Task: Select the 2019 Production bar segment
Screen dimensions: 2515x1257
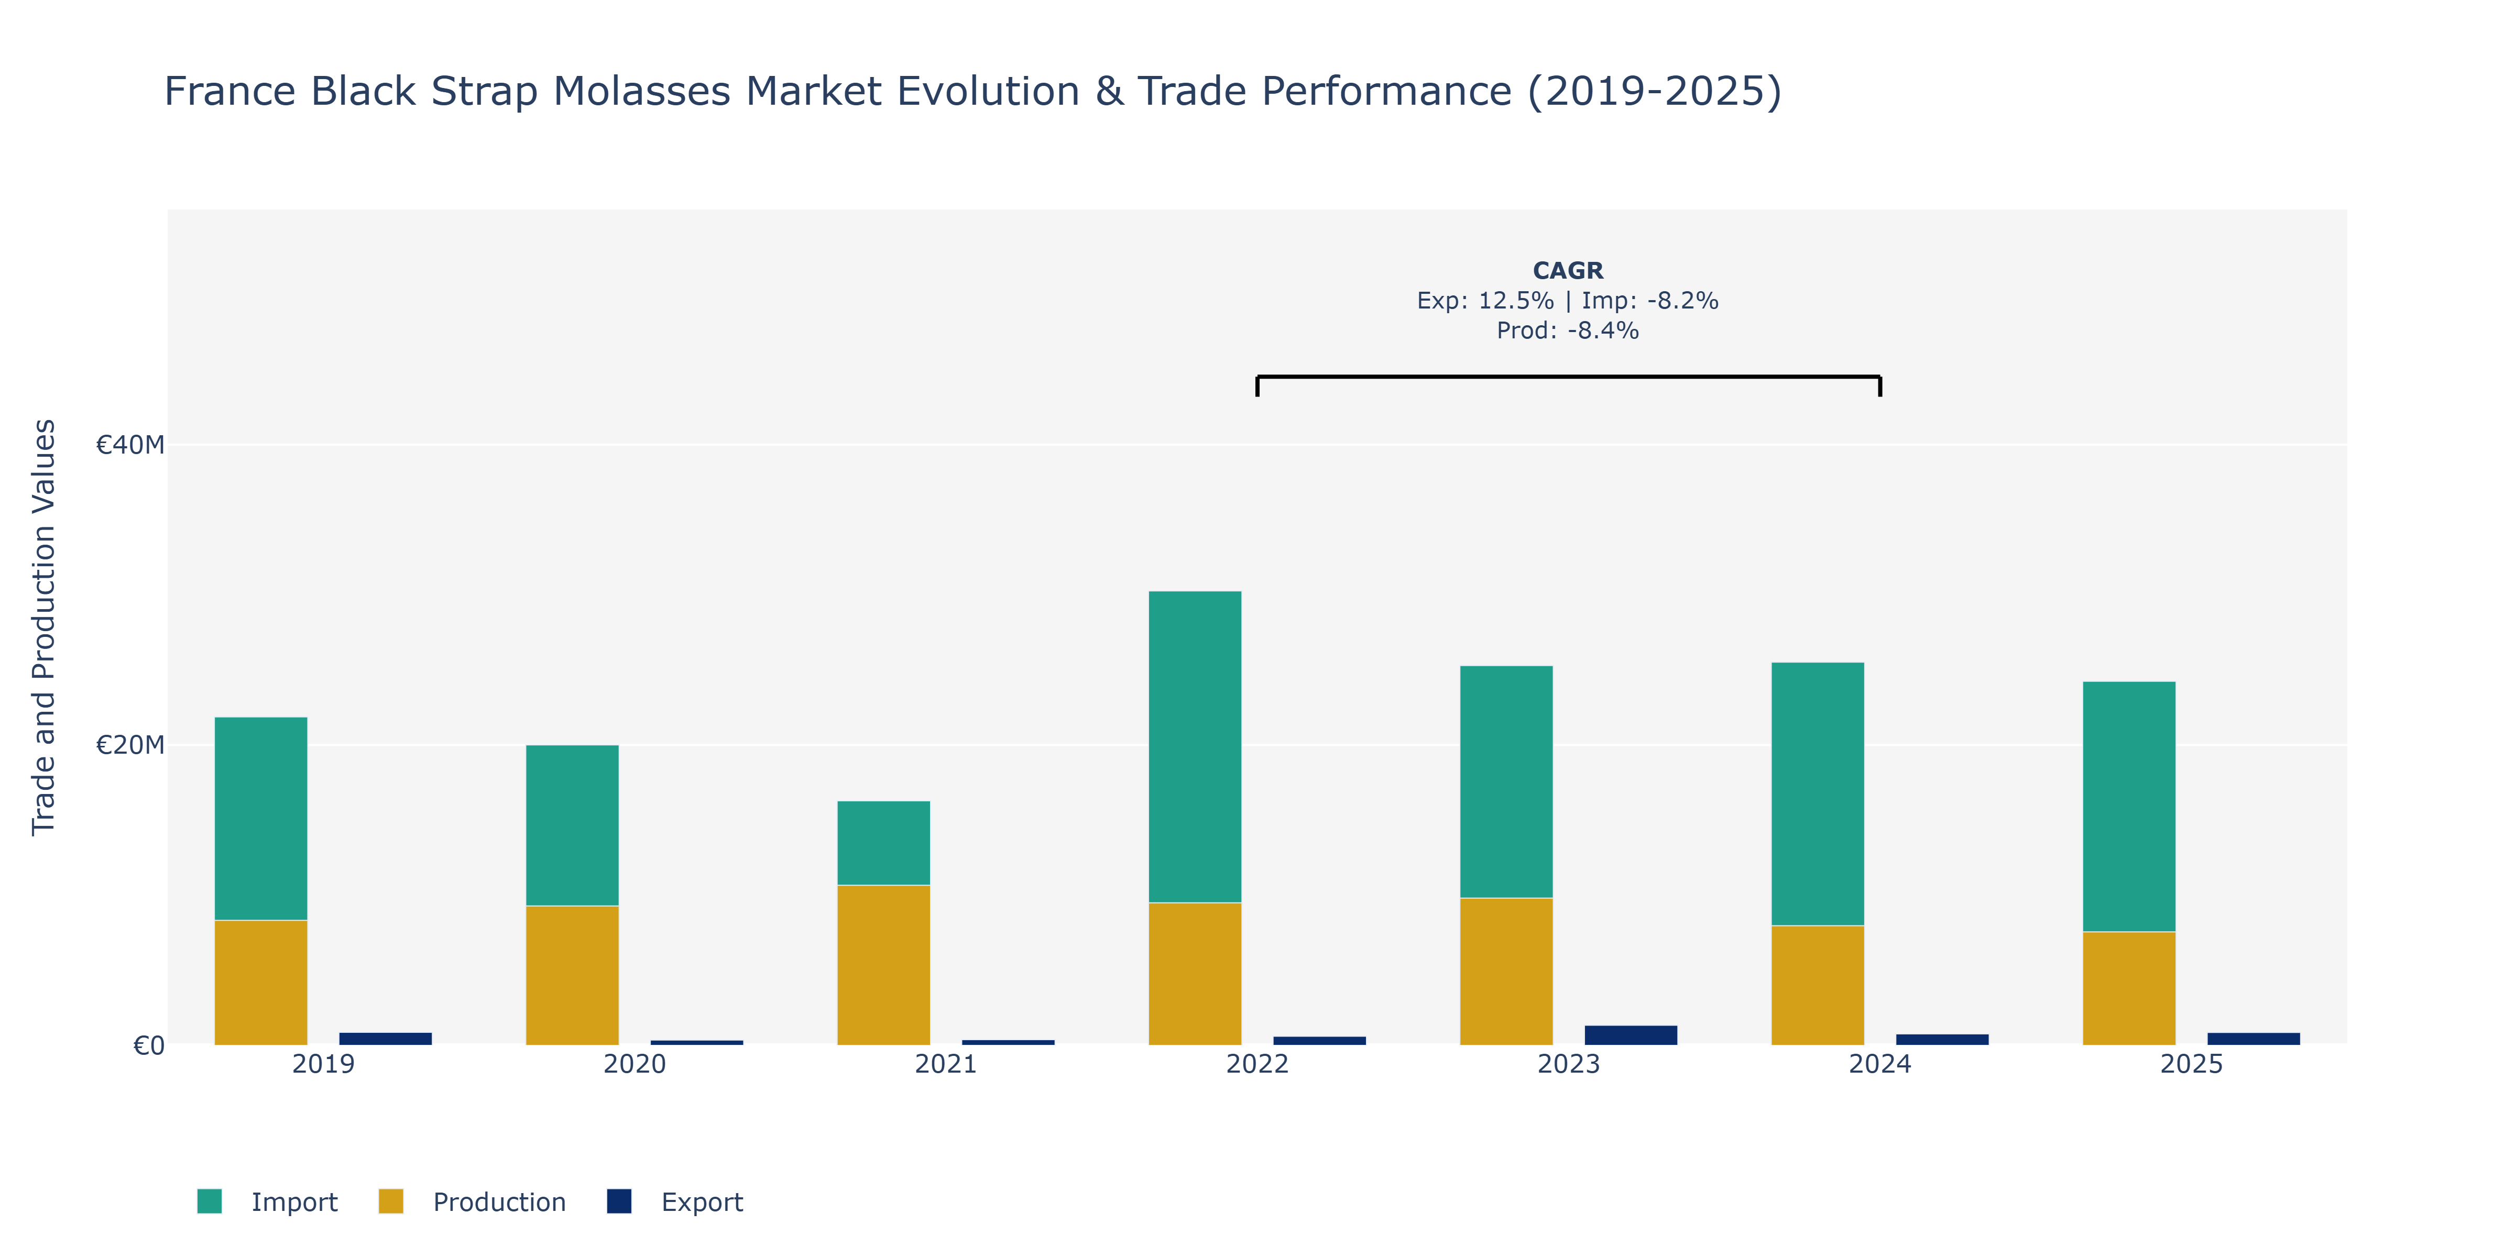Action: click(261, 983)
